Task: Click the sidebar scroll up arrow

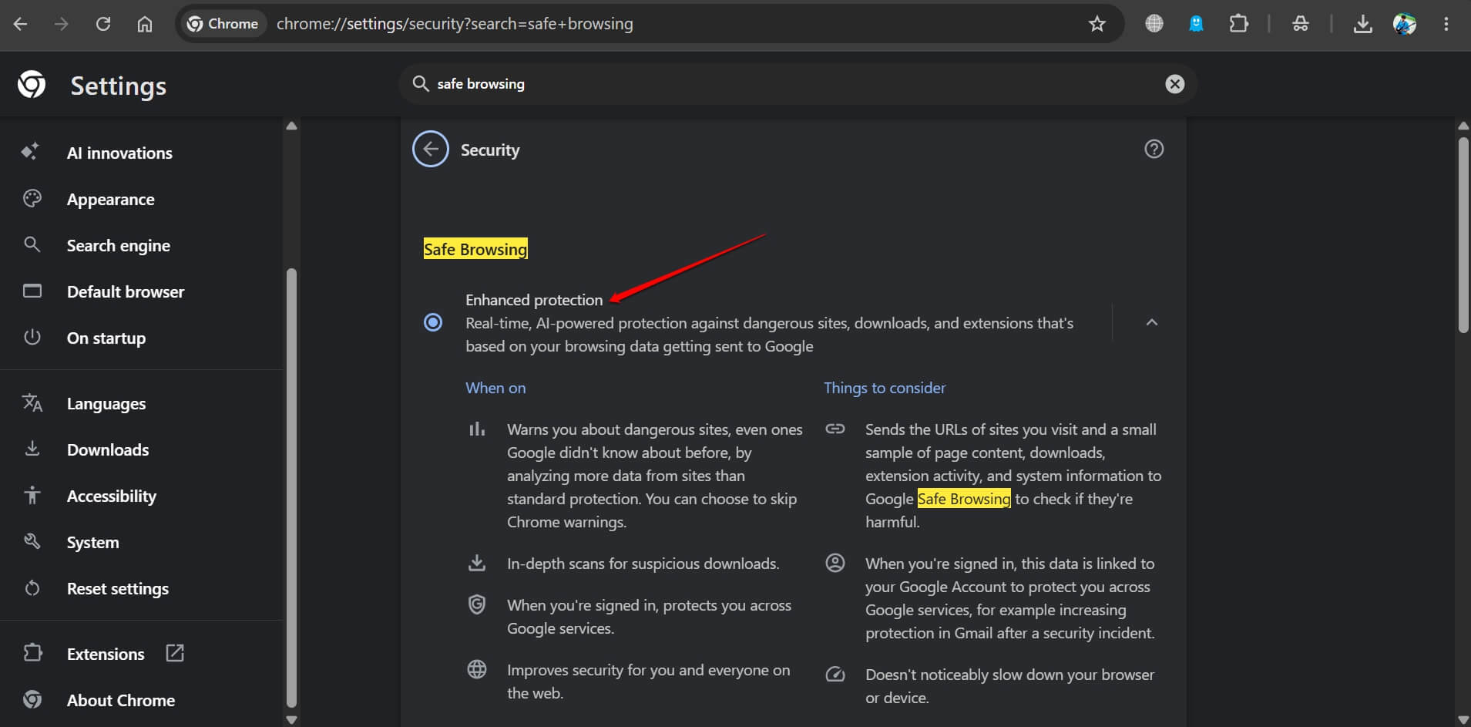Action: coord(291,126)
